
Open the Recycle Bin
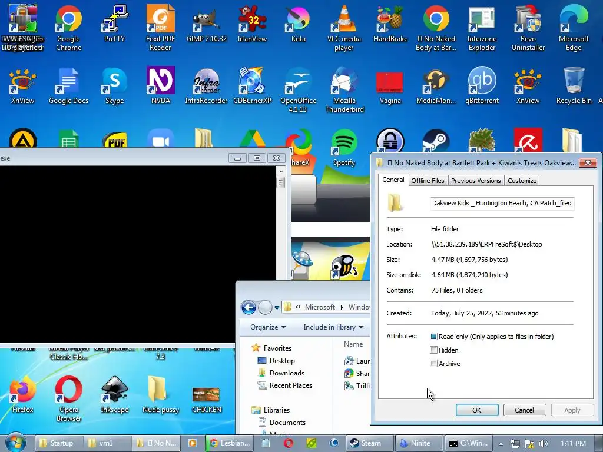[x=574, y=86]
